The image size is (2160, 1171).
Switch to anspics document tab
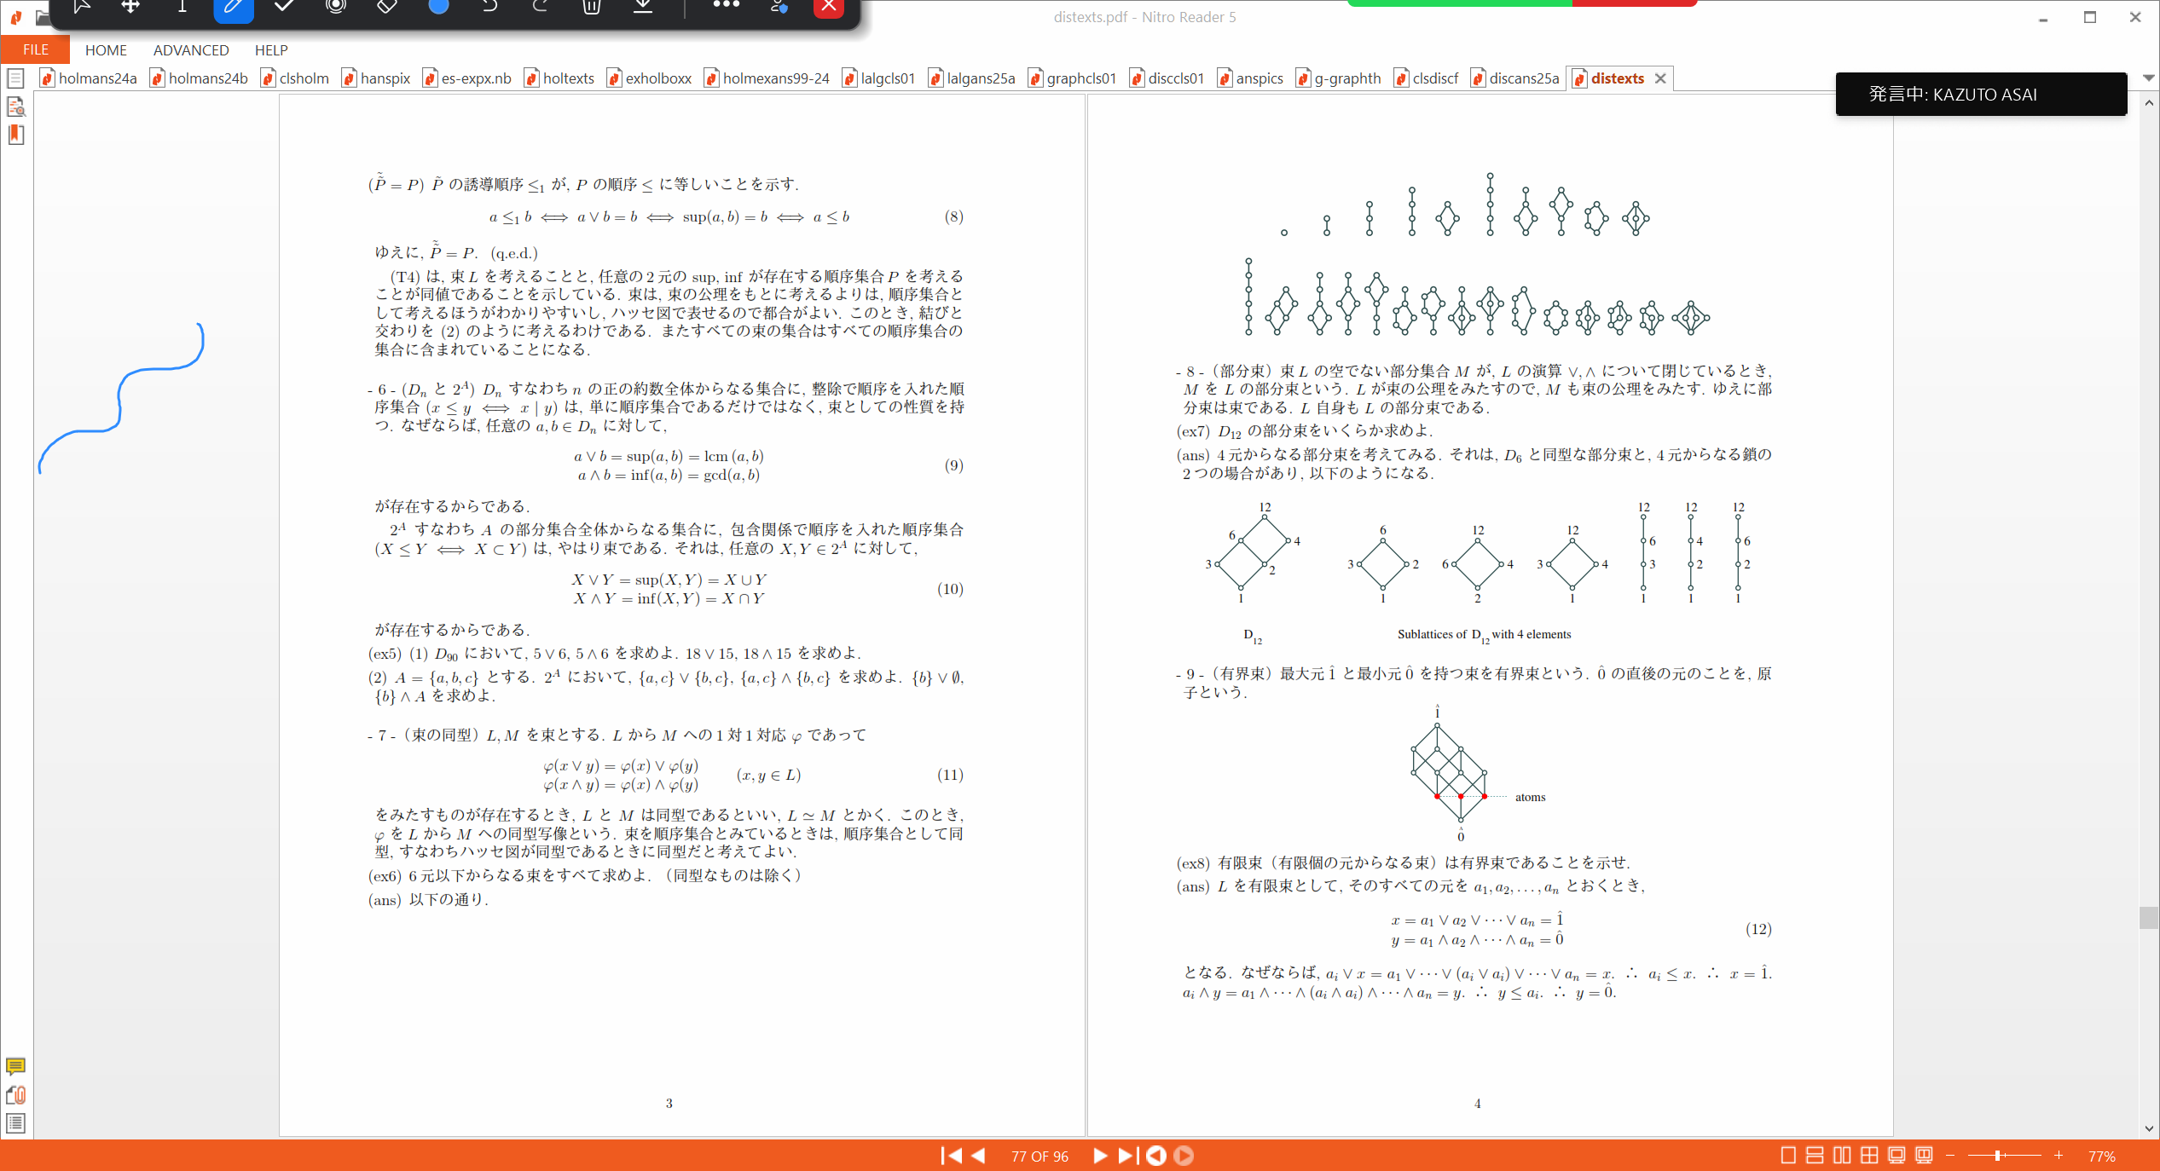pos(1251,78)
